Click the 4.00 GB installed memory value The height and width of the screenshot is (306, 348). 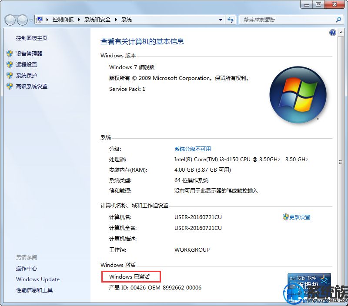pyautogui.click(x=203, y=170)
